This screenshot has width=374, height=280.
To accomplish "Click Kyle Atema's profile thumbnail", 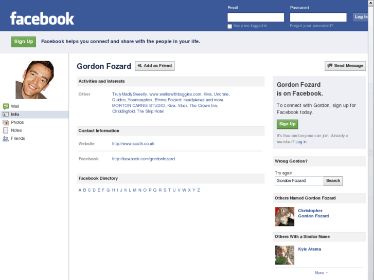I will [285, 255].
